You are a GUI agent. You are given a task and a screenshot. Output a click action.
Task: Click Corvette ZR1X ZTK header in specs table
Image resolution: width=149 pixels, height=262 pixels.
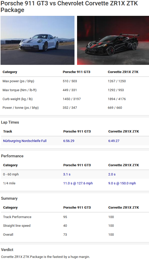[x=123, y=72]
